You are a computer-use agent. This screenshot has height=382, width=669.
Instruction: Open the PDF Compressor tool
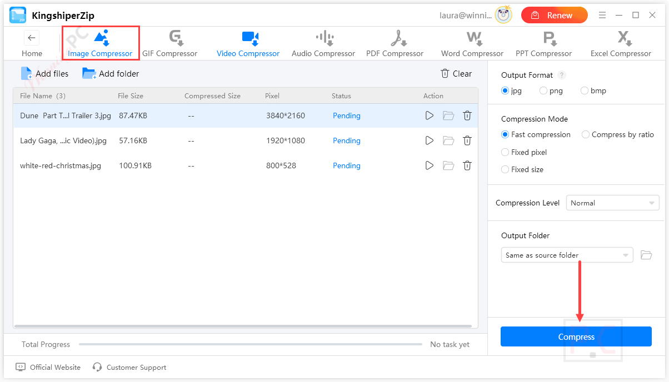(x=395, y=44)
